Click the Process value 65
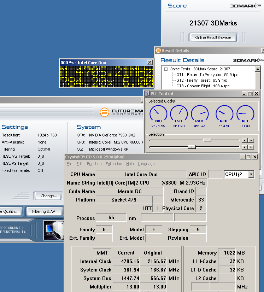Screen dimensions: 264x292 click(111, 217)
